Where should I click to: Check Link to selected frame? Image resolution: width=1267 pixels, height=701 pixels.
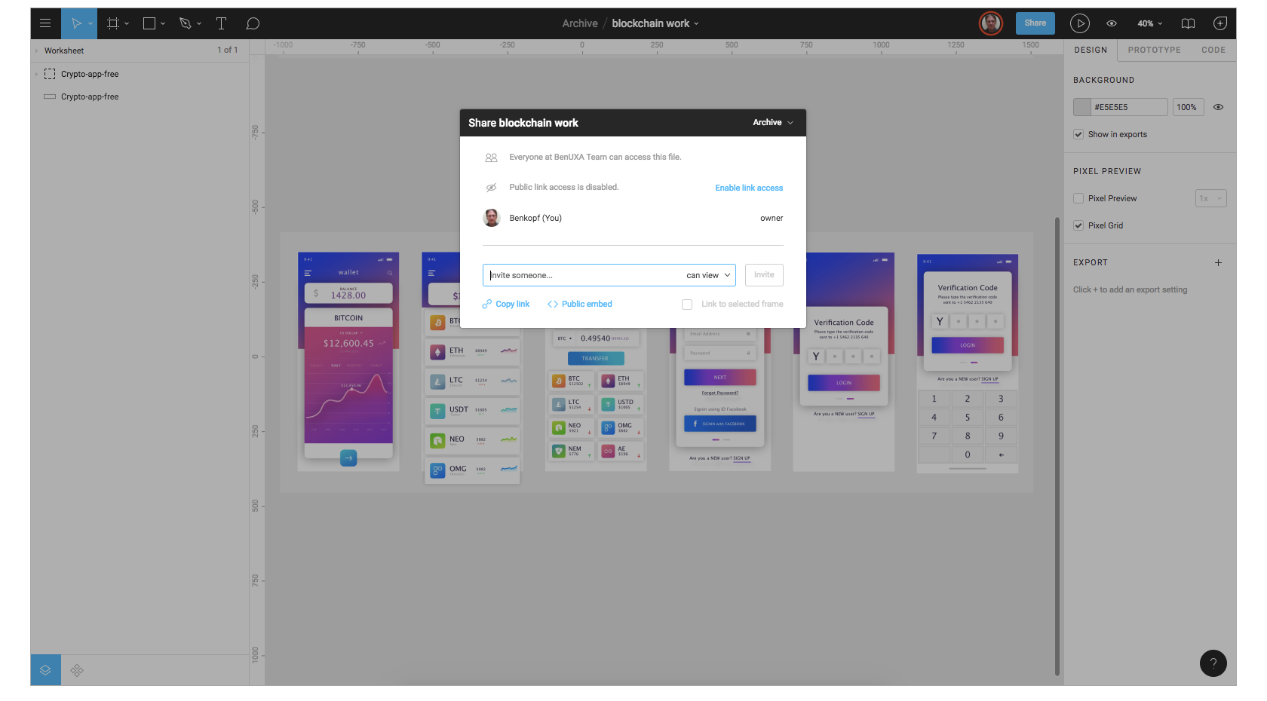(x=687, y=305)
